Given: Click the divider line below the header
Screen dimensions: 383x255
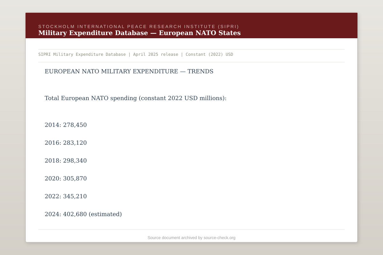Looking at the screenshot, I should [x=191, y=49].
